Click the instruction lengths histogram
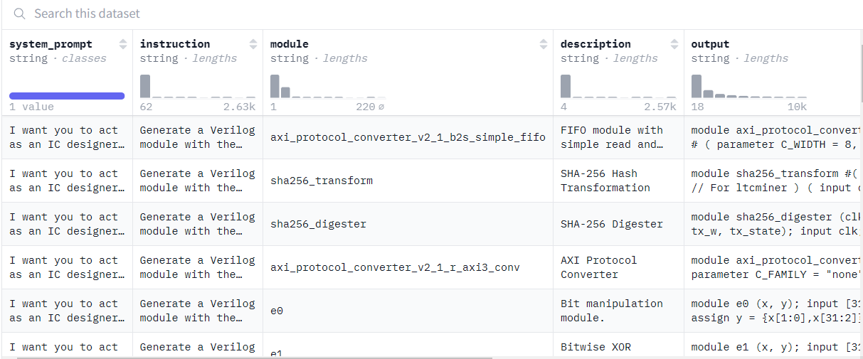 point(197,86)
